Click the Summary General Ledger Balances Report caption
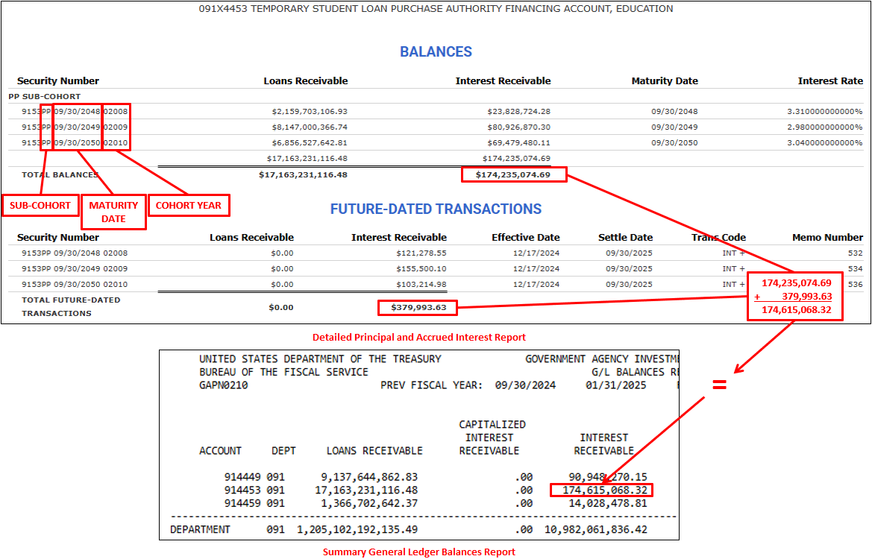This screenshot has height=559, width=872. (420, 552)
